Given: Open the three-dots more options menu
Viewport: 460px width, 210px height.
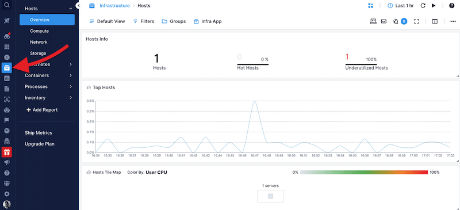Looking at the screenshot, I should [453, 21].
